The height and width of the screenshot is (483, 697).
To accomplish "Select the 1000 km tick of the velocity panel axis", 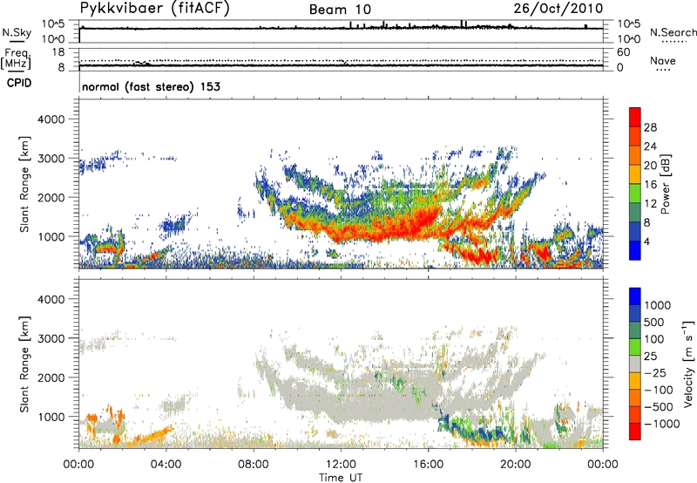I will [51, 417].
